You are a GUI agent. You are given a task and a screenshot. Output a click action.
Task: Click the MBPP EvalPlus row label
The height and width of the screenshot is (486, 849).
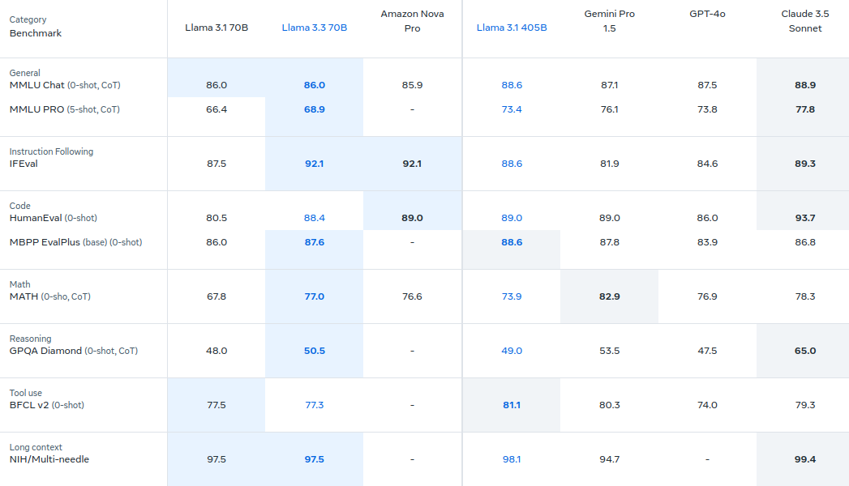click(73, 242)
